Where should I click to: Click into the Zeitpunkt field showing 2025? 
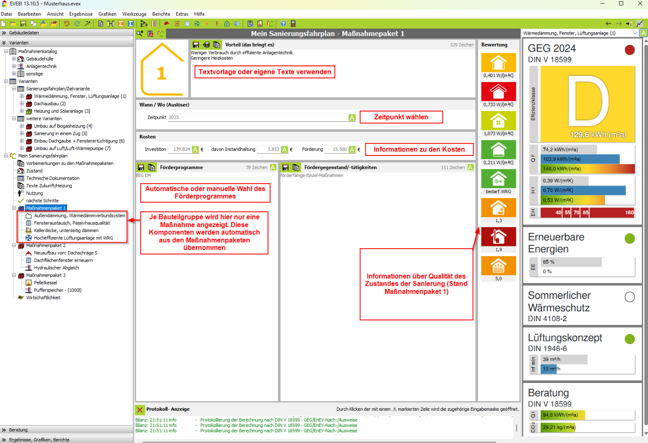pos(258,117)
